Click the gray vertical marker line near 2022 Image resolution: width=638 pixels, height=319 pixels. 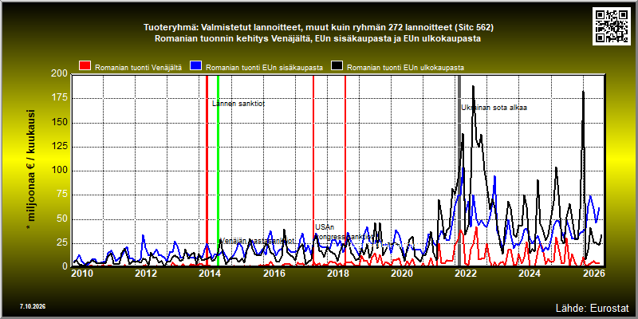pos(459,171)
